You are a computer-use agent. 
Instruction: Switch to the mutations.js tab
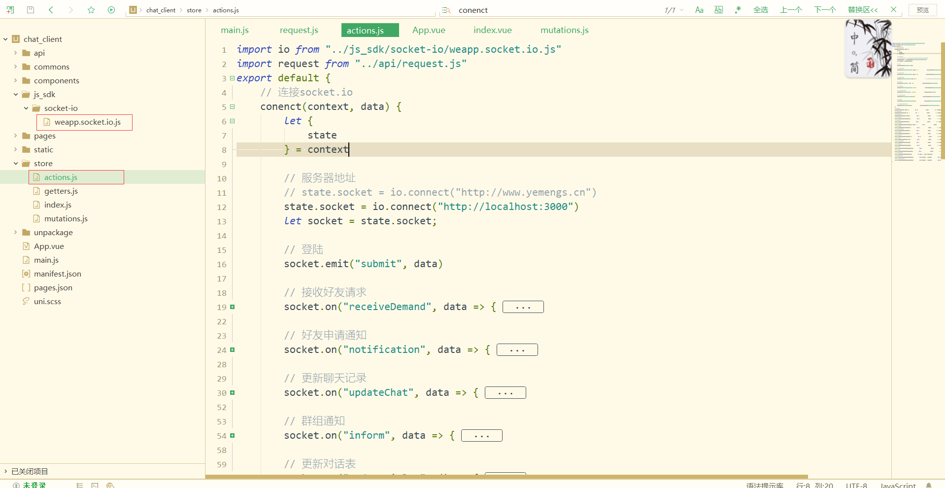[564, 30]
